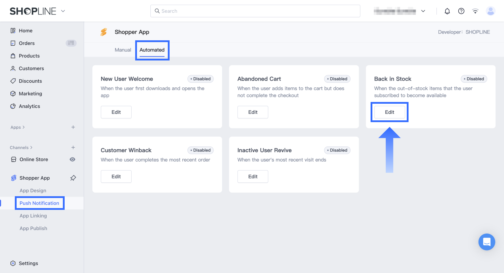
Task: Open the Push Notification menu item
Action: pos(39,203)
